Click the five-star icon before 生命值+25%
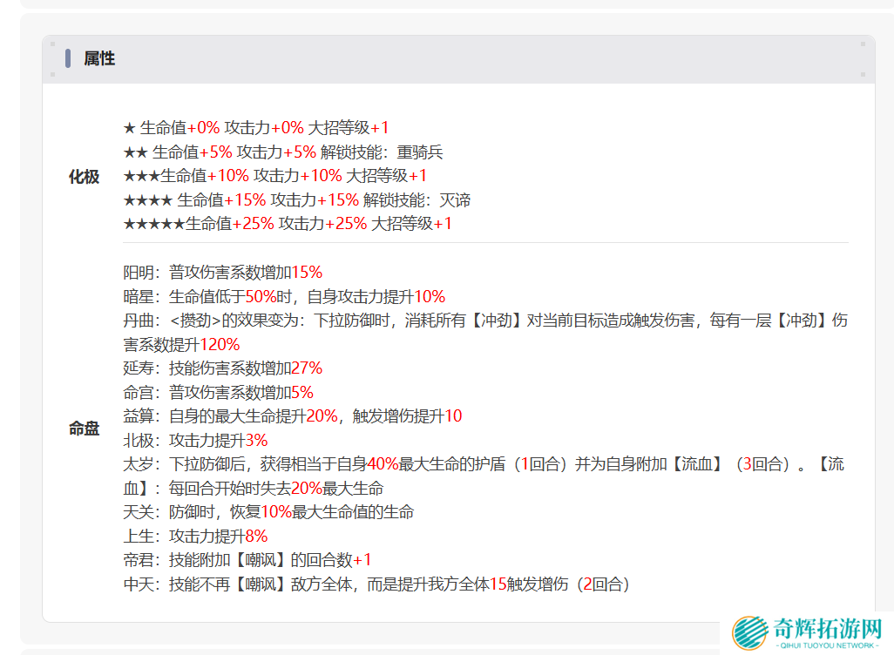 coord(153,224)
